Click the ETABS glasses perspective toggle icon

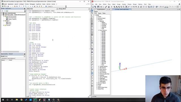tap(141, 7)
